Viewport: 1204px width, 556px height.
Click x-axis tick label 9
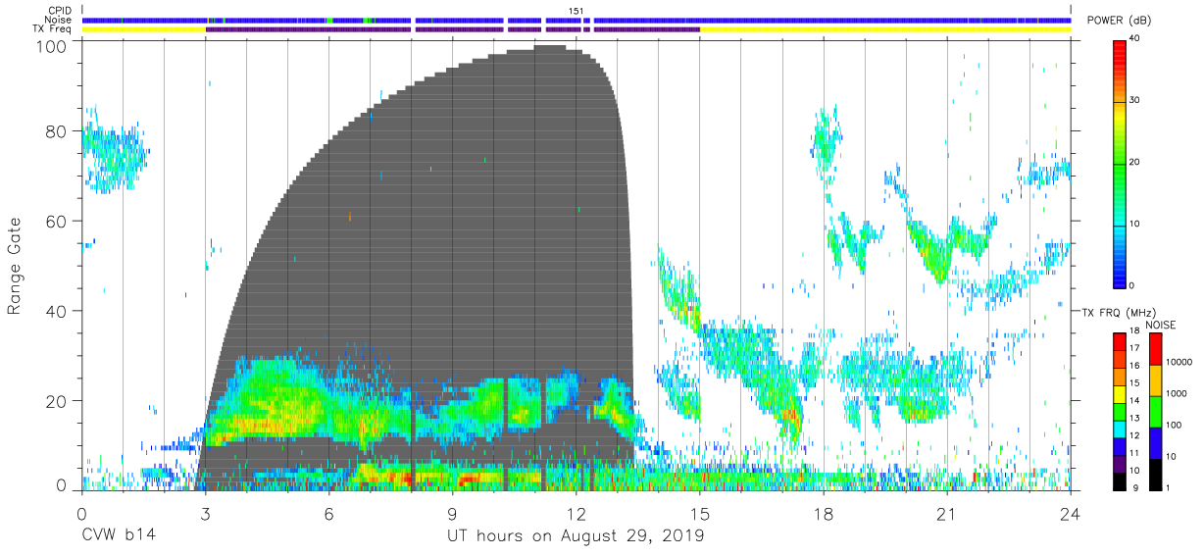click(x=452, y=513)
